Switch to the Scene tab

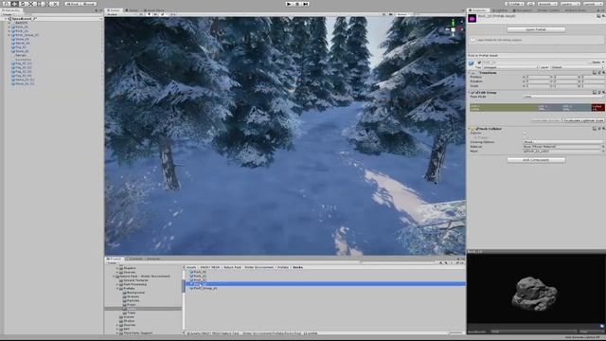(x=114, y=10)
